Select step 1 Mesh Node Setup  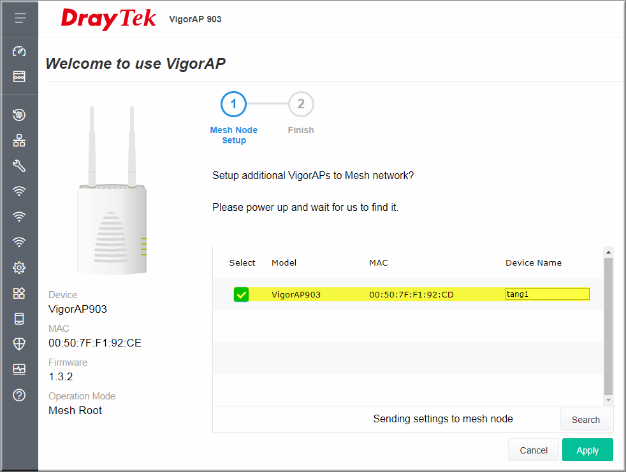click(233, 104)
